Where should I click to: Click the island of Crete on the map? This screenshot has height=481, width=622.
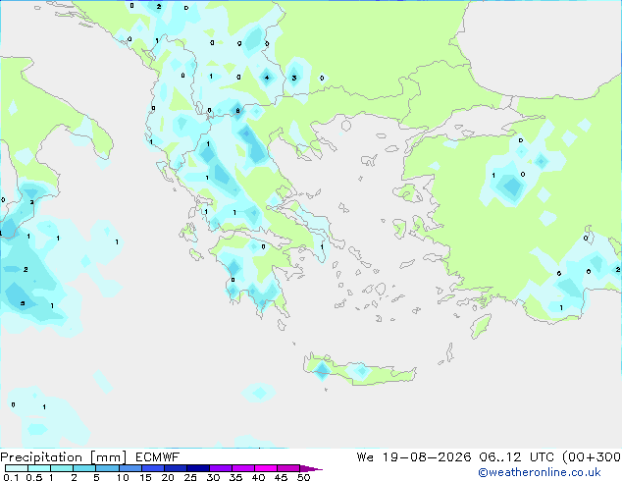[x=359, y=369]
